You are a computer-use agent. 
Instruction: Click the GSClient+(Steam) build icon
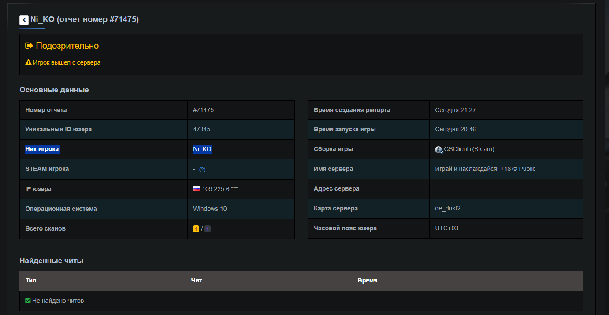439,149
